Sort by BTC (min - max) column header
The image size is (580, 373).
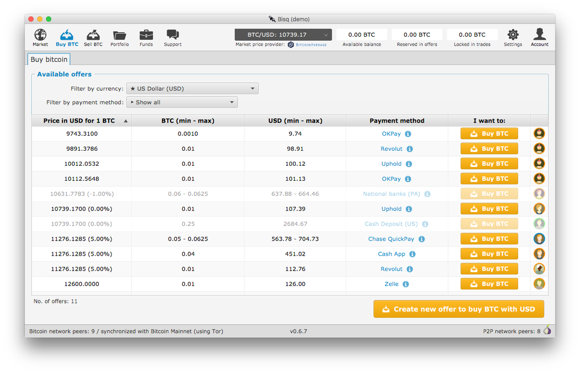[x=188, y=121]
